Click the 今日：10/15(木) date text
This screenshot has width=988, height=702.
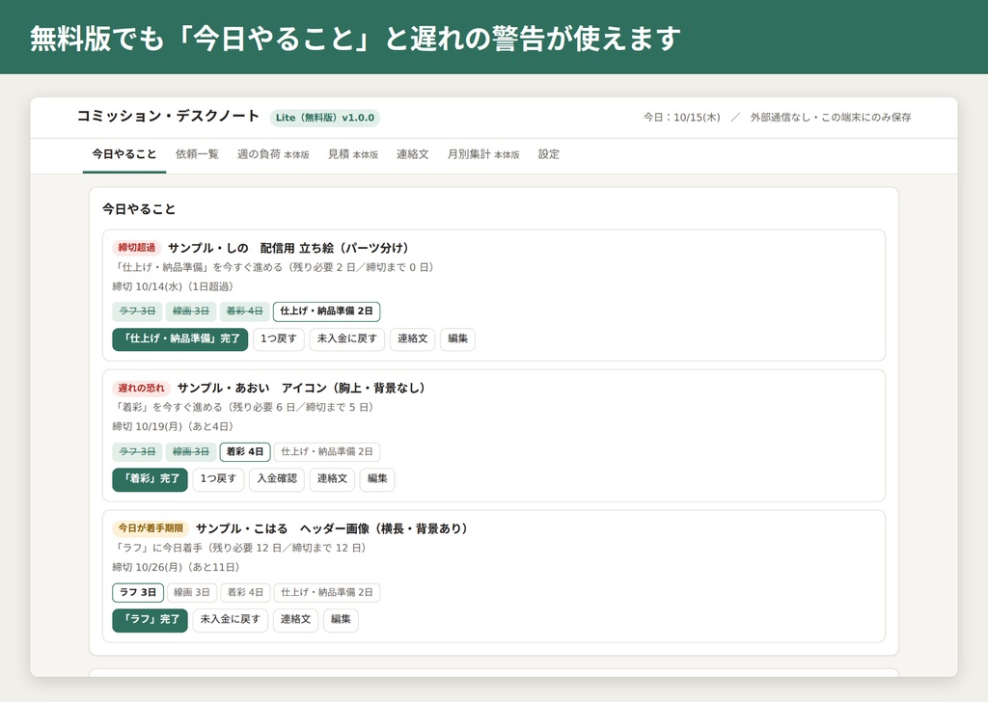[x=681, y=118]
